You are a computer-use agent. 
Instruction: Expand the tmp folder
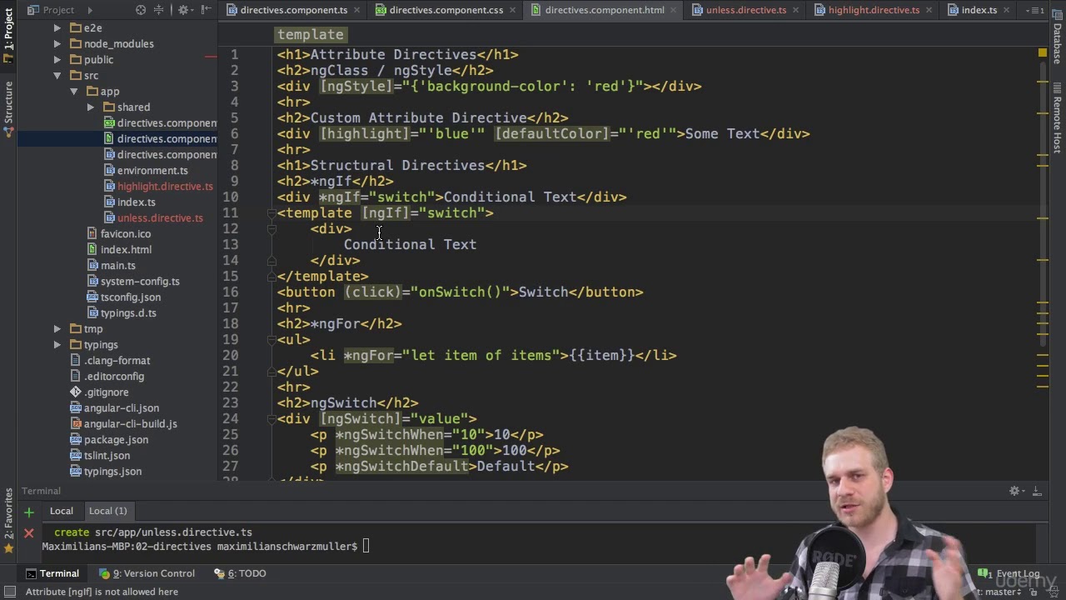(57, 328)
